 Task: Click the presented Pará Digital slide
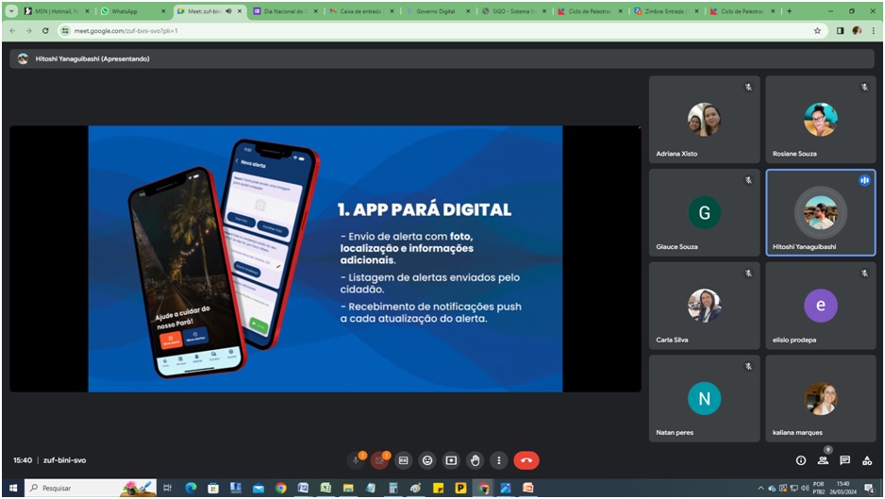[x=326, y=258]
